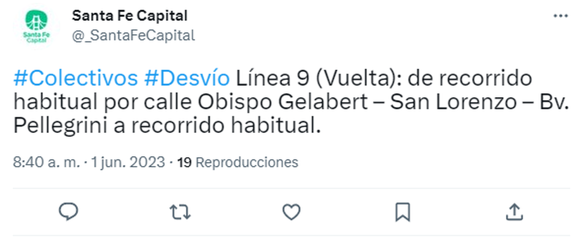
Task: Click the 8:40 a. m. timestamp
Action: (46, 163)
